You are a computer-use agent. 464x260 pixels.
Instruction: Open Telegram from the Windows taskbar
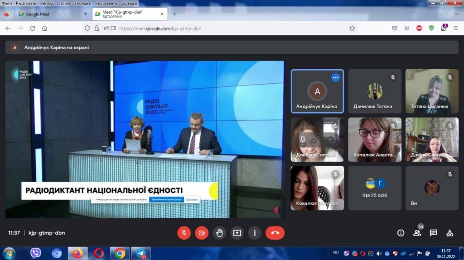(141, 253)
